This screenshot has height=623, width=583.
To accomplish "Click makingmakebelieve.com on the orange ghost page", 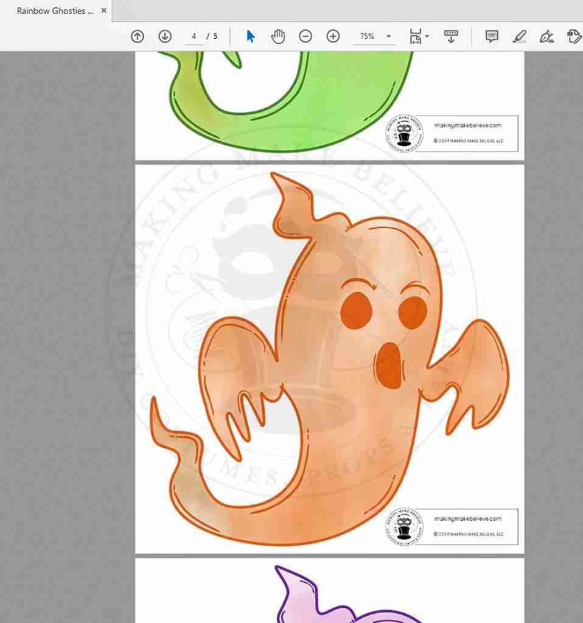I will (x=467, y=519).
